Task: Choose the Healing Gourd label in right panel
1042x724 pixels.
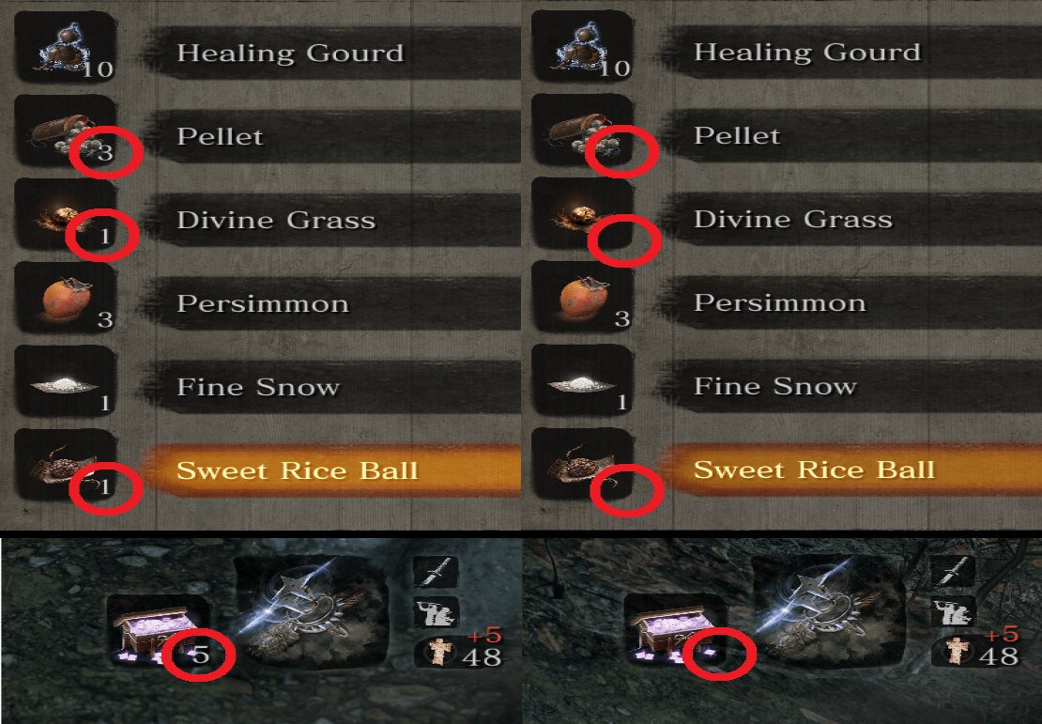Action: click(x=807, y=52)
